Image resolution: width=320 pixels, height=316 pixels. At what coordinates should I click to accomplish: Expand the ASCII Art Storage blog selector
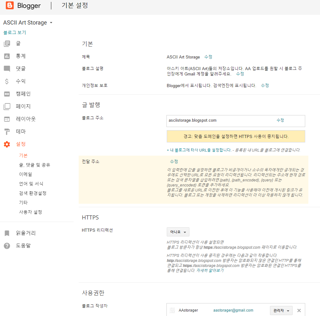(28, 23)
